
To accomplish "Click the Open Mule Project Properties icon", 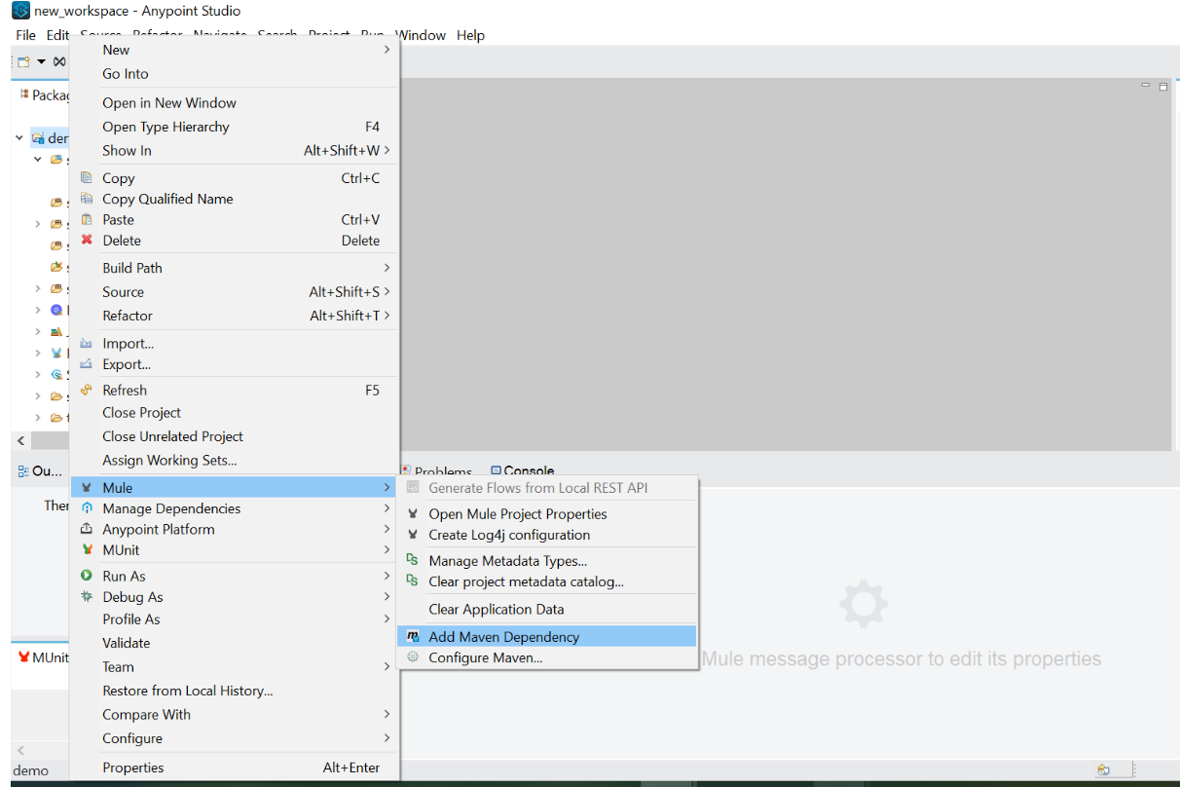I will 413,514.
